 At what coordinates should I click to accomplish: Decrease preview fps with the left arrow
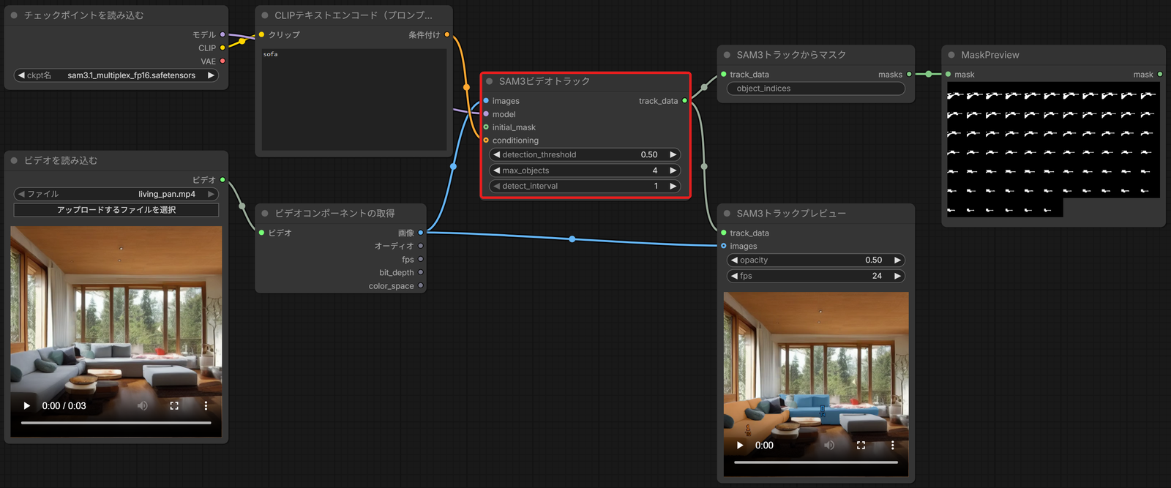coord(734,276)
